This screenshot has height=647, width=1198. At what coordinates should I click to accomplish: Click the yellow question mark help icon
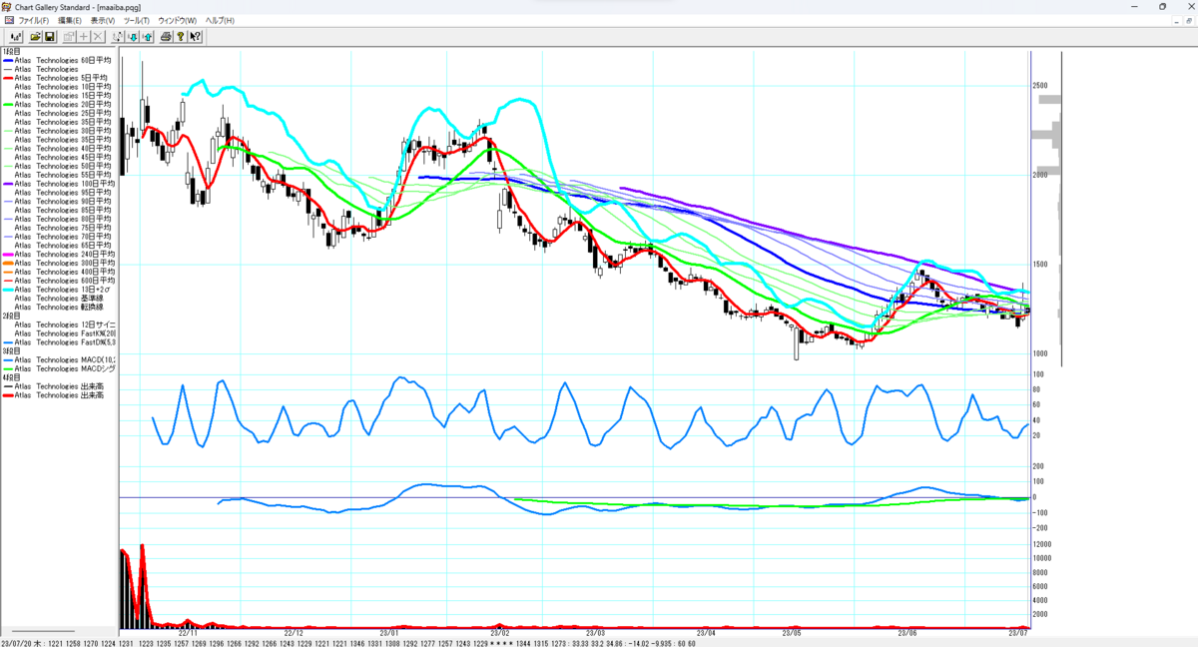click(181, 37)
